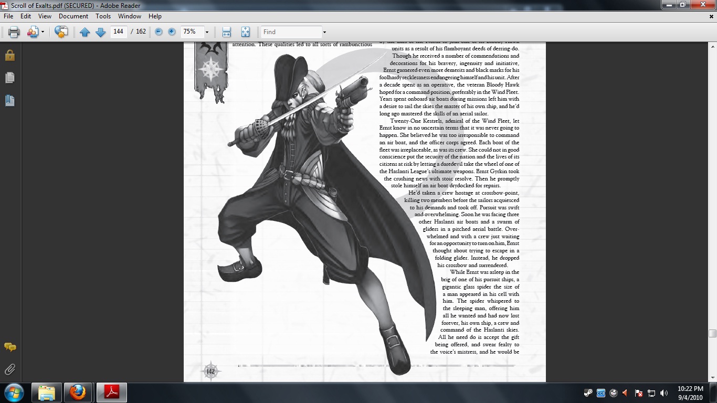Click the text 'Twenty-One Kestrels' in the document

tap(415, 121)
